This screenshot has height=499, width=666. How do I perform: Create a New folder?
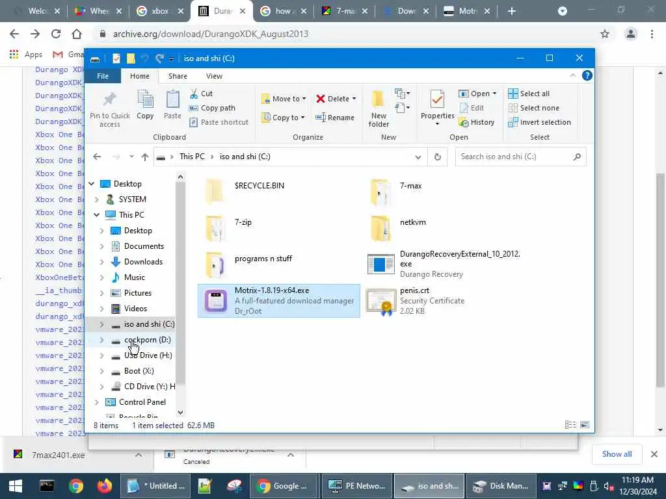pos(379,109)
